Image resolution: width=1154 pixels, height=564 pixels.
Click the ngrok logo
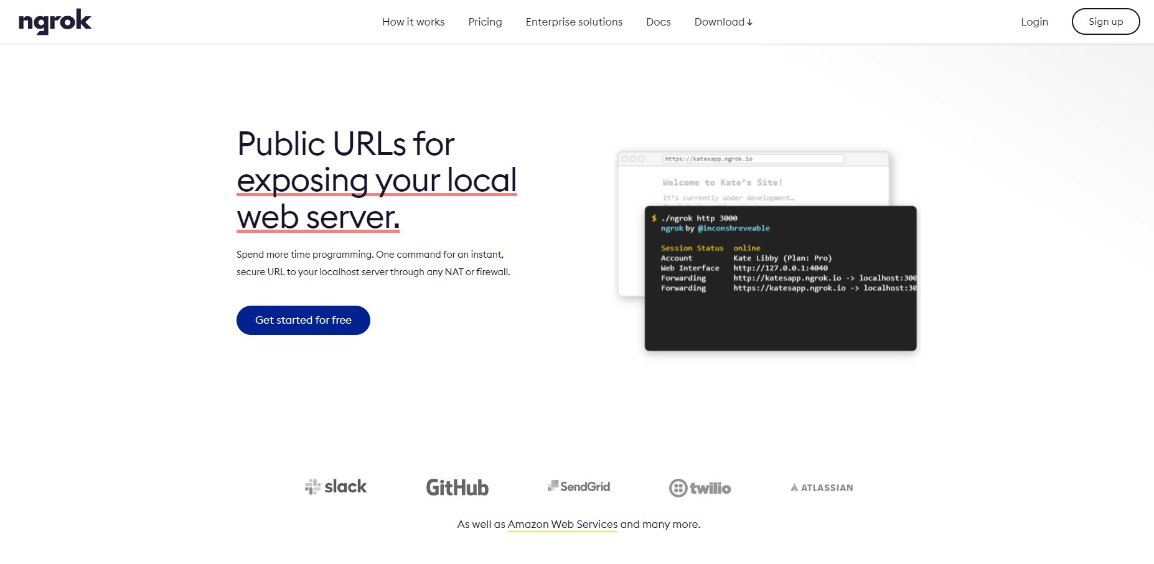pos(55,22)
